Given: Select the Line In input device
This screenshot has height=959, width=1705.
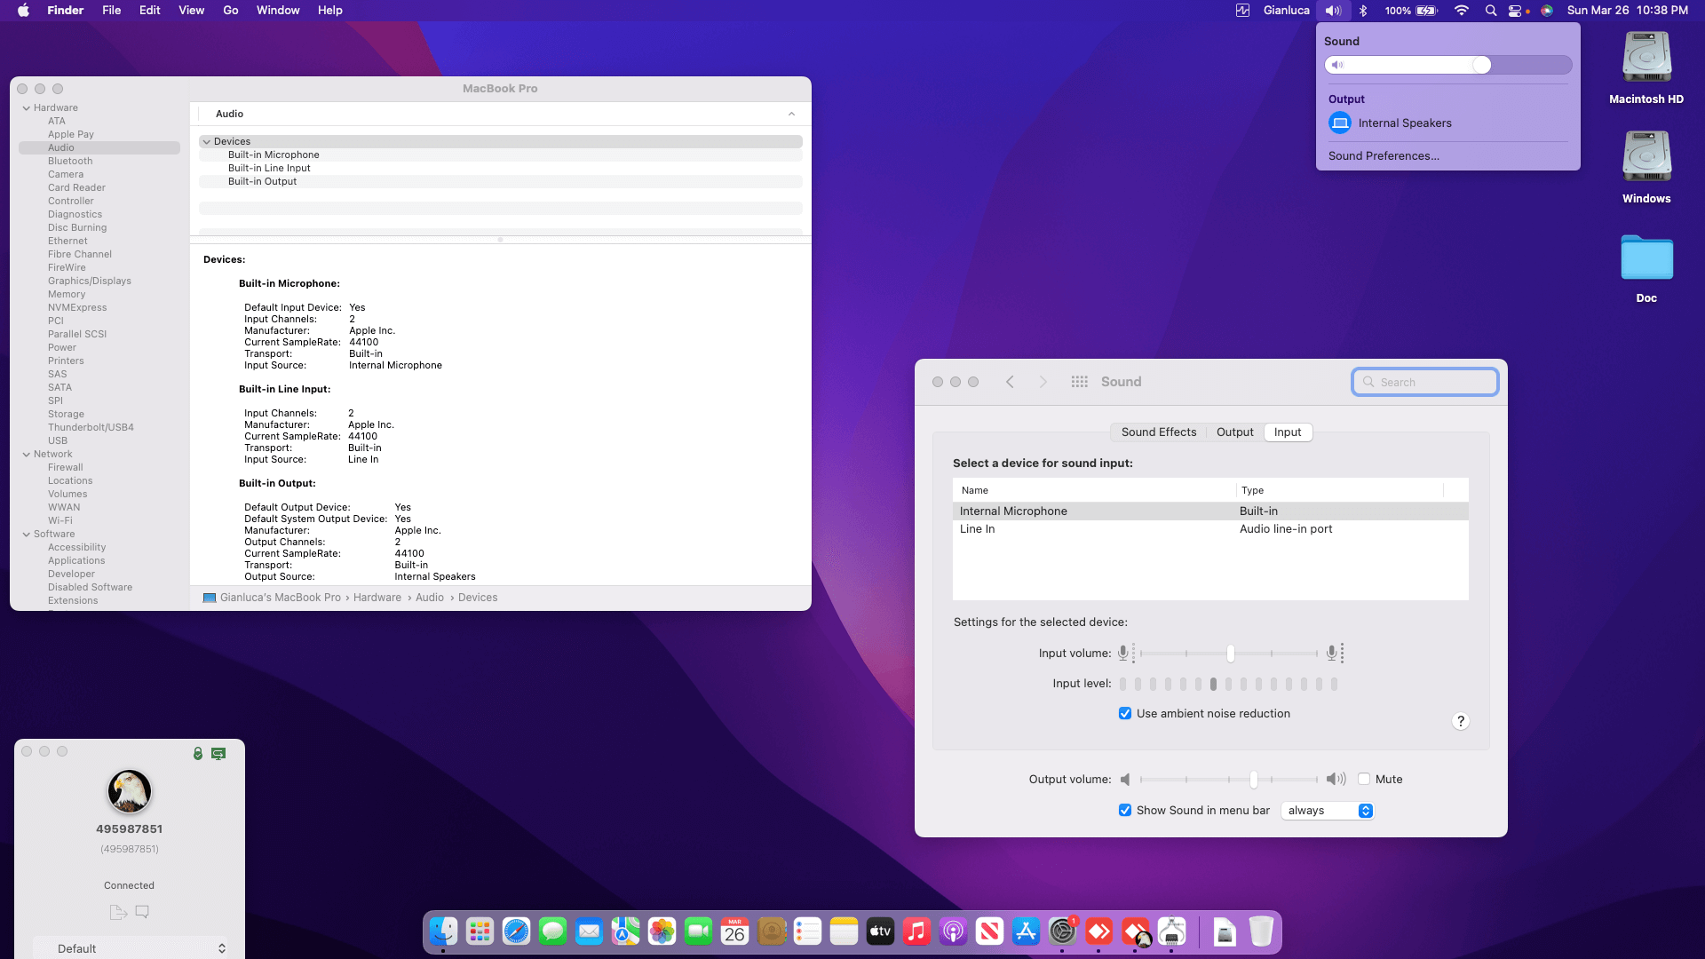Looking at the screenshot, I should tap(977, 529).
